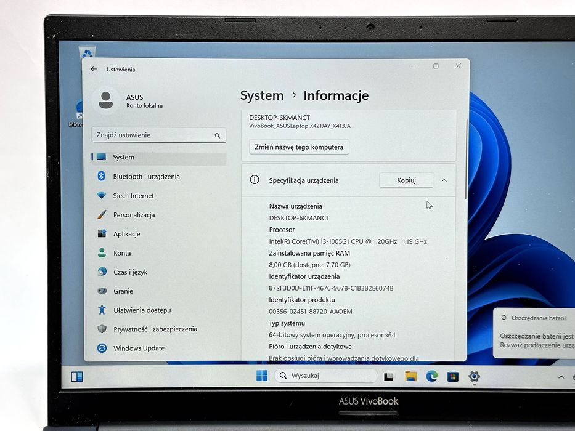This screenshot has height=431, width=575.
Task: Select the Granie controller icon
Action: tap(102, 291)
